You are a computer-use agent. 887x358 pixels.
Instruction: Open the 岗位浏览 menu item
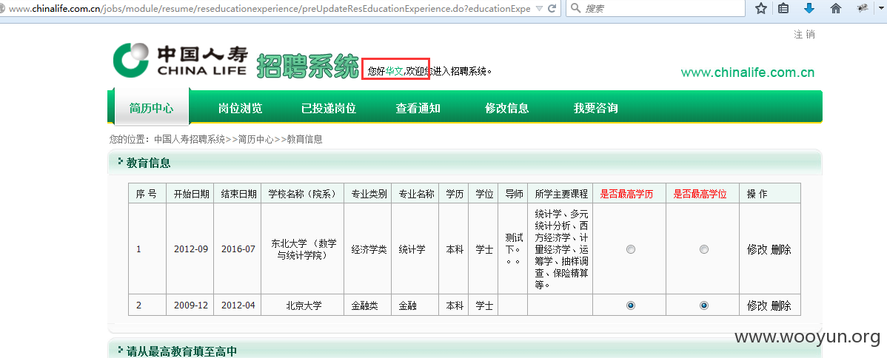(x=241, y=109)
